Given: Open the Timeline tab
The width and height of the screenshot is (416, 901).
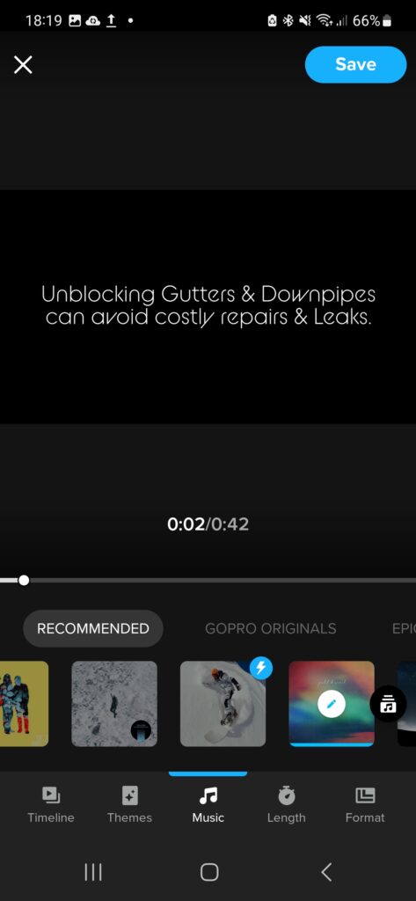Looking at the screenshot, I should point(50,806).
